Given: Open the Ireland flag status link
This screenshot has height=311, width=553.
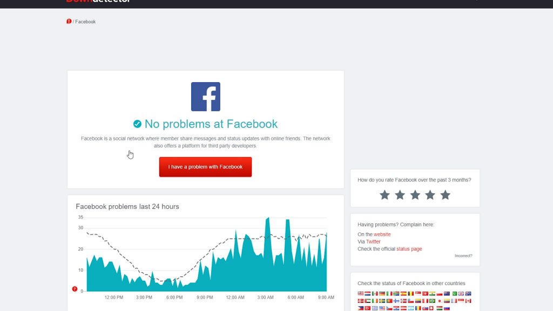Looking at the screenshot, I should pyautogui.click(x=375, y=301).
